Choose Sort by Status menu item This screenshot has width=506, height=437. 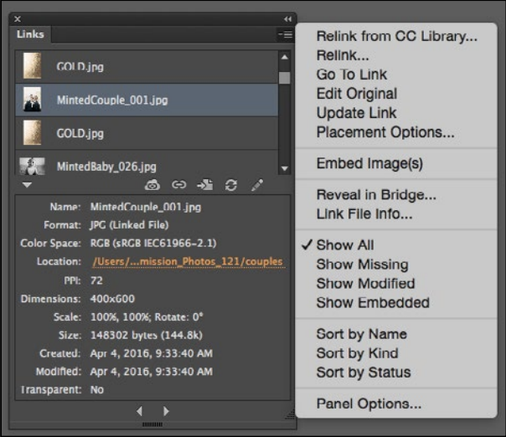[364, 373]
